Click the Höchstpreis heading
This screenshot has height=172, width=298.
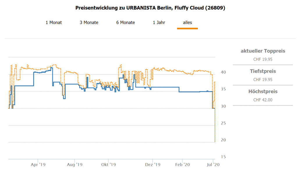pos(263,92)
